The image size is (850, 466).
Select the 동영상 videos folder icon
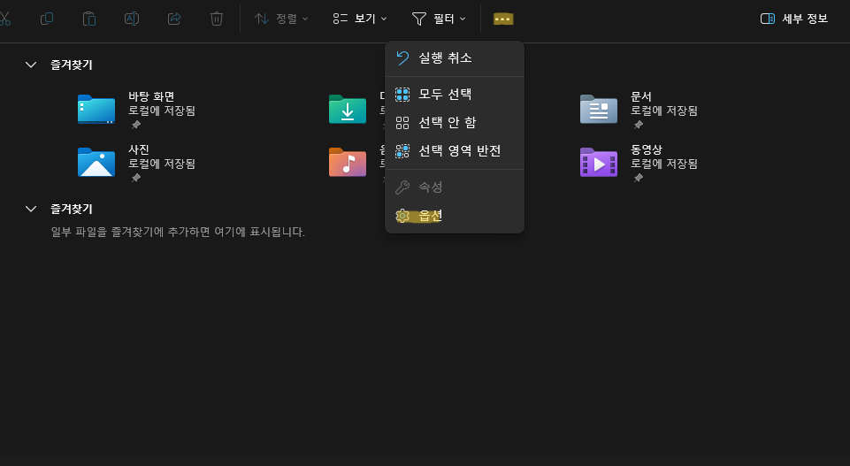click(599, 162)
